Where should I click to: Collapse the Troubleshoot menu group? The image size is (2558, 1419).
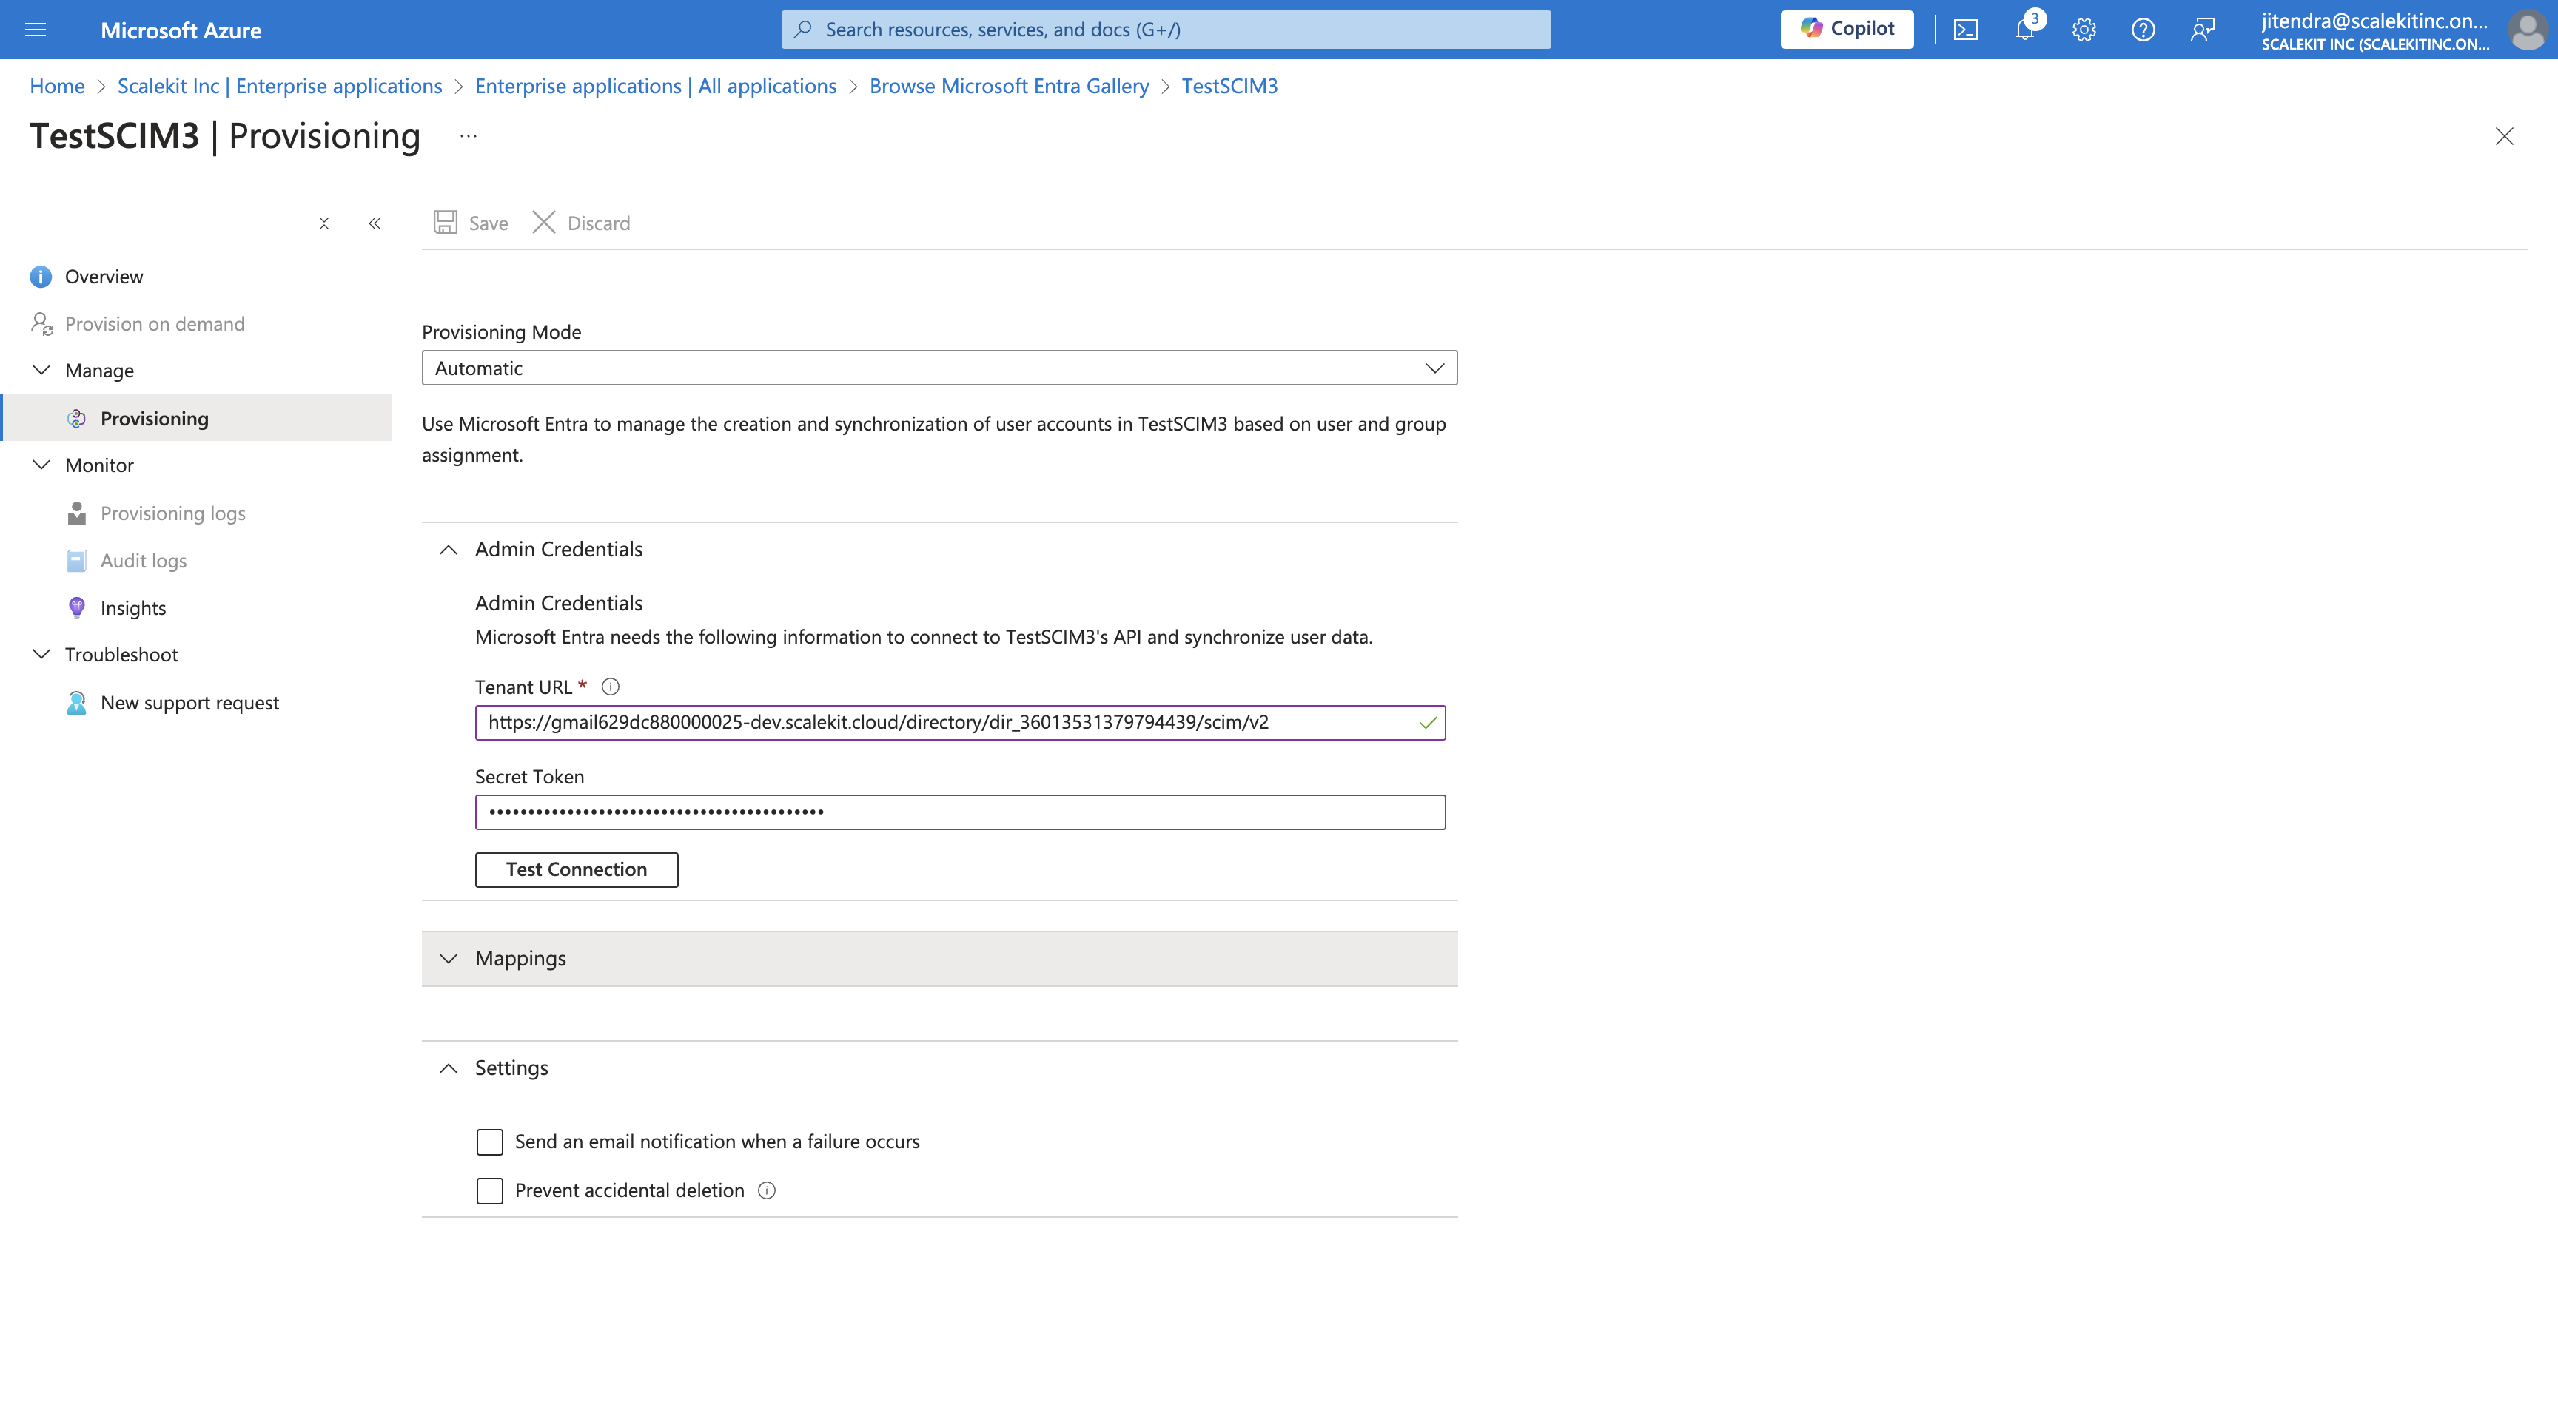point(41,654)
